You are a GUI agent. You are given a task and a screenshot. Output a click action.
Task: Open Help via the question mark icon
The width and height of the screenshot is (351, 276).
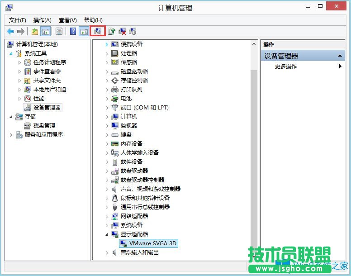coord(73,31)
